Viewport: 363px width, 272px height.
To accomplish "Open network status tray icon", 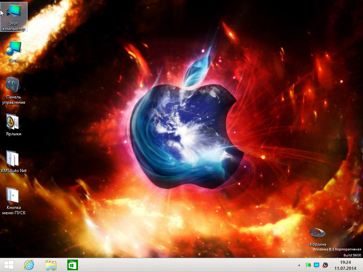I will [x=317, y=265].
